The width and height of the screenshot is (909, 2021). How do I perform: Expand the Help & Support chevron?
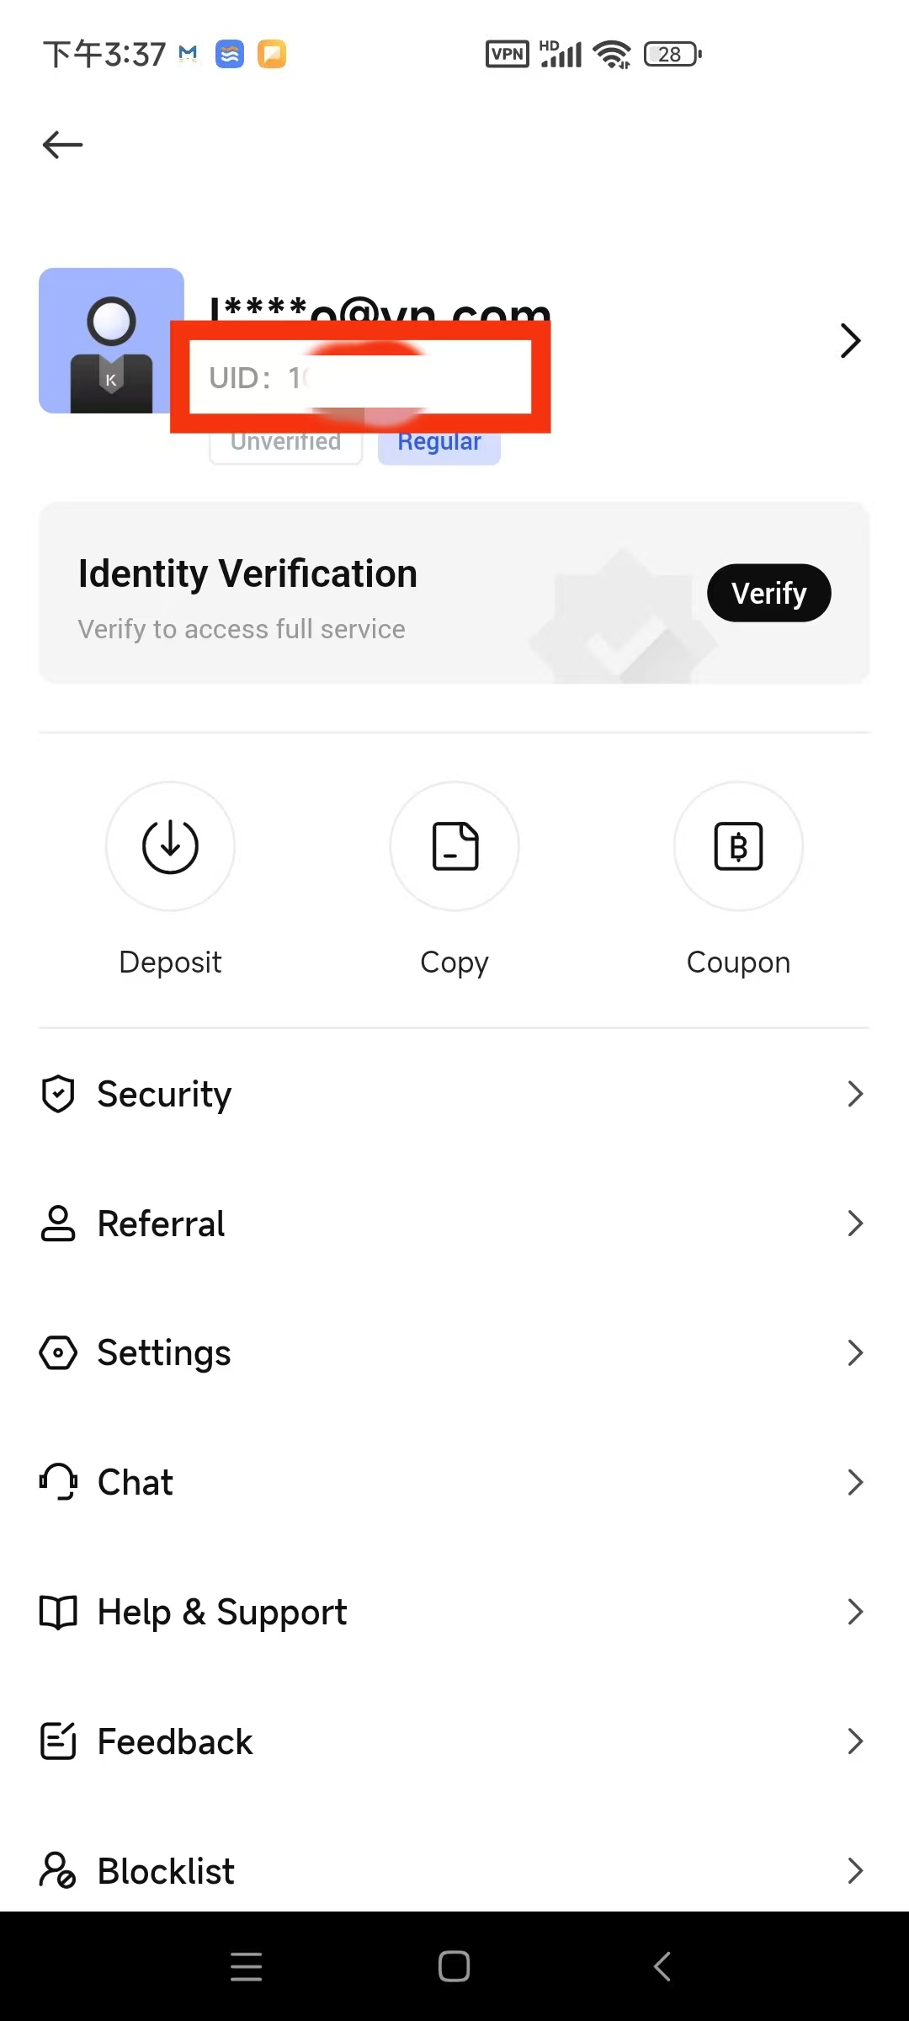pos(855,1612)
